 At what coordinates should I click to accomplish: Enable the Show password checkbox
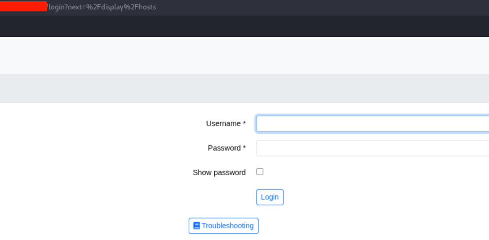coord(260,172)
